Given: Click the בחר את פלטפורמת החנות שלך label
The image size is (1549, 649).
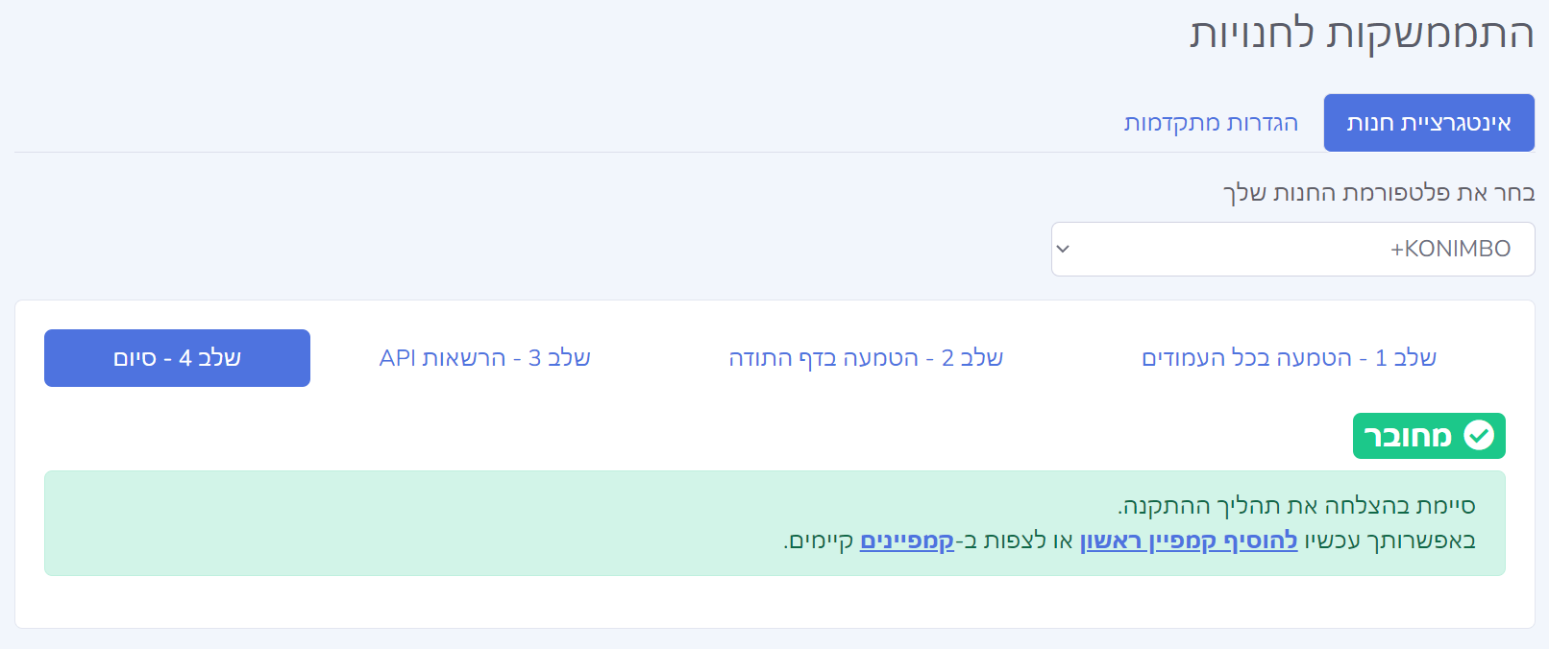Looking at the screenshot, I should click(x=1379, y=193).
